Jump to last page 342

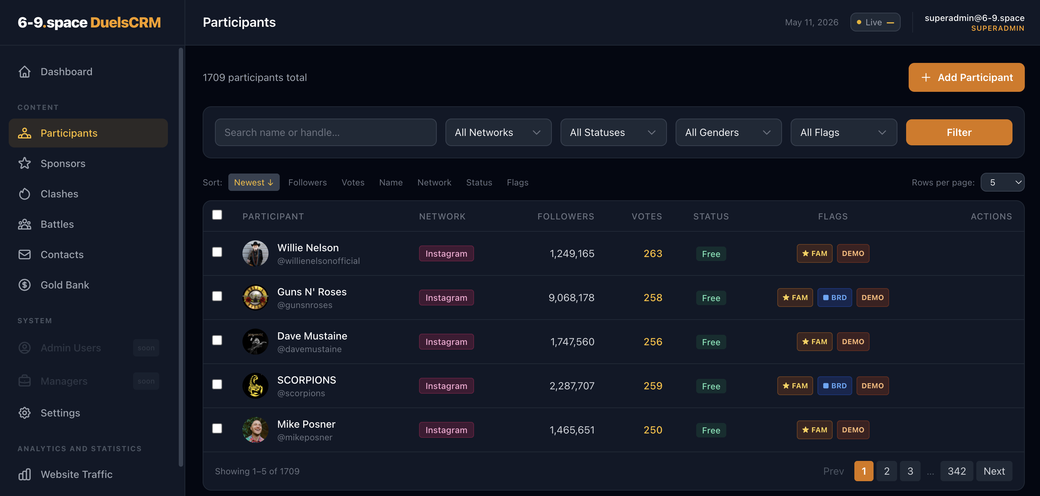click(957, 471)
